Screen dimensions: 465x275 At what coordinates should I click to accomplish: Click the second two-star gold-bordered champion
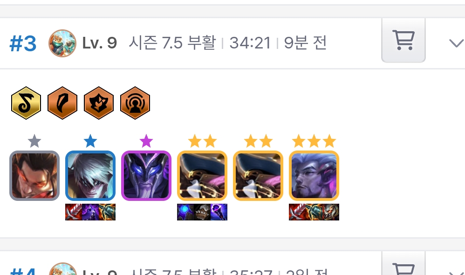point(258,176)
